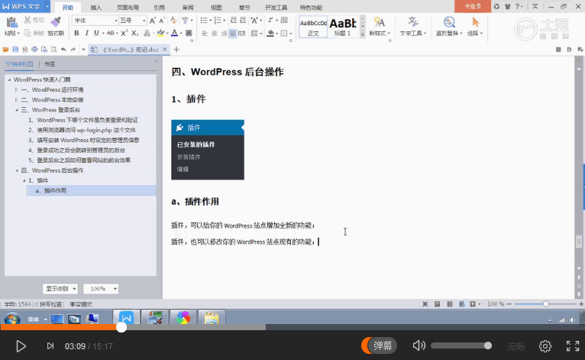Screen dimensions: 585x360
Task: Open the WPS 文字 application menu
Action: (x=25, y=6)
